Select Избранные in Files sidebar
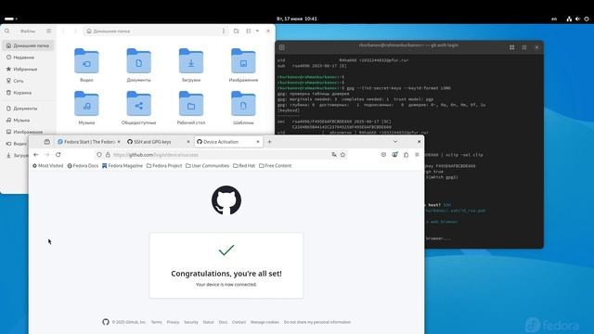This screenshot has height=334, width=594. [28, 69]
